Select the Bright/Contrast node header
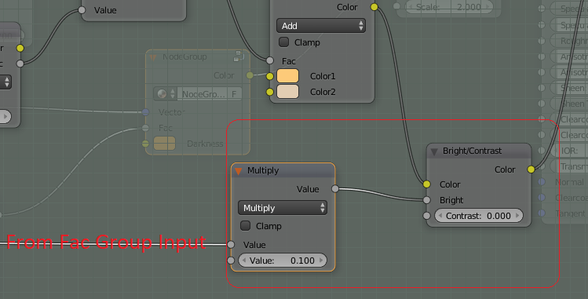The image size is (588, 299). [x=479, y=151]
